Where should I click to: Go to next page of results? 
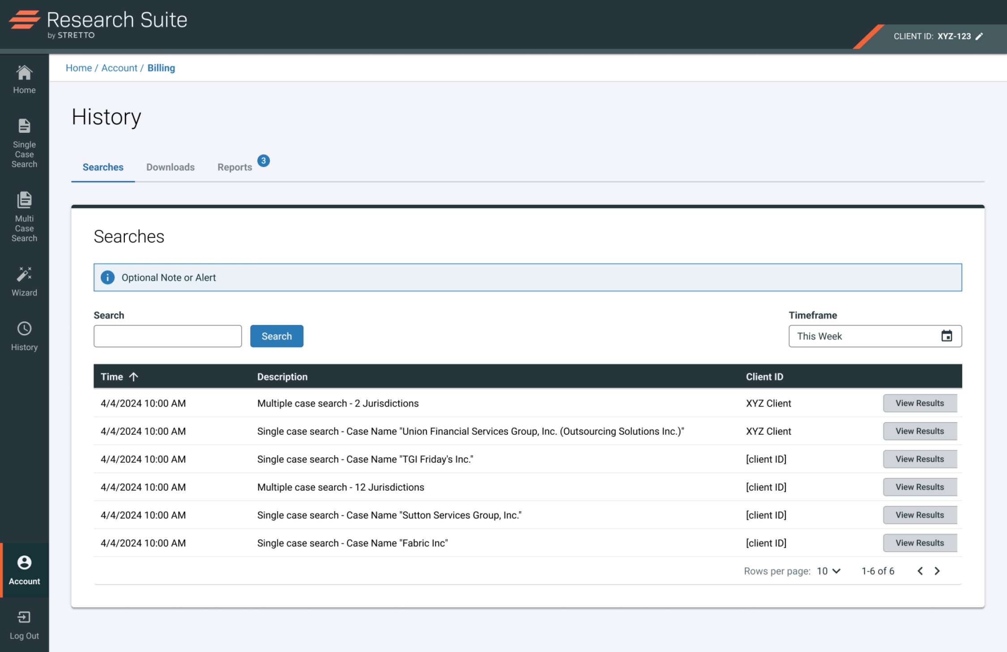(937, 571)
